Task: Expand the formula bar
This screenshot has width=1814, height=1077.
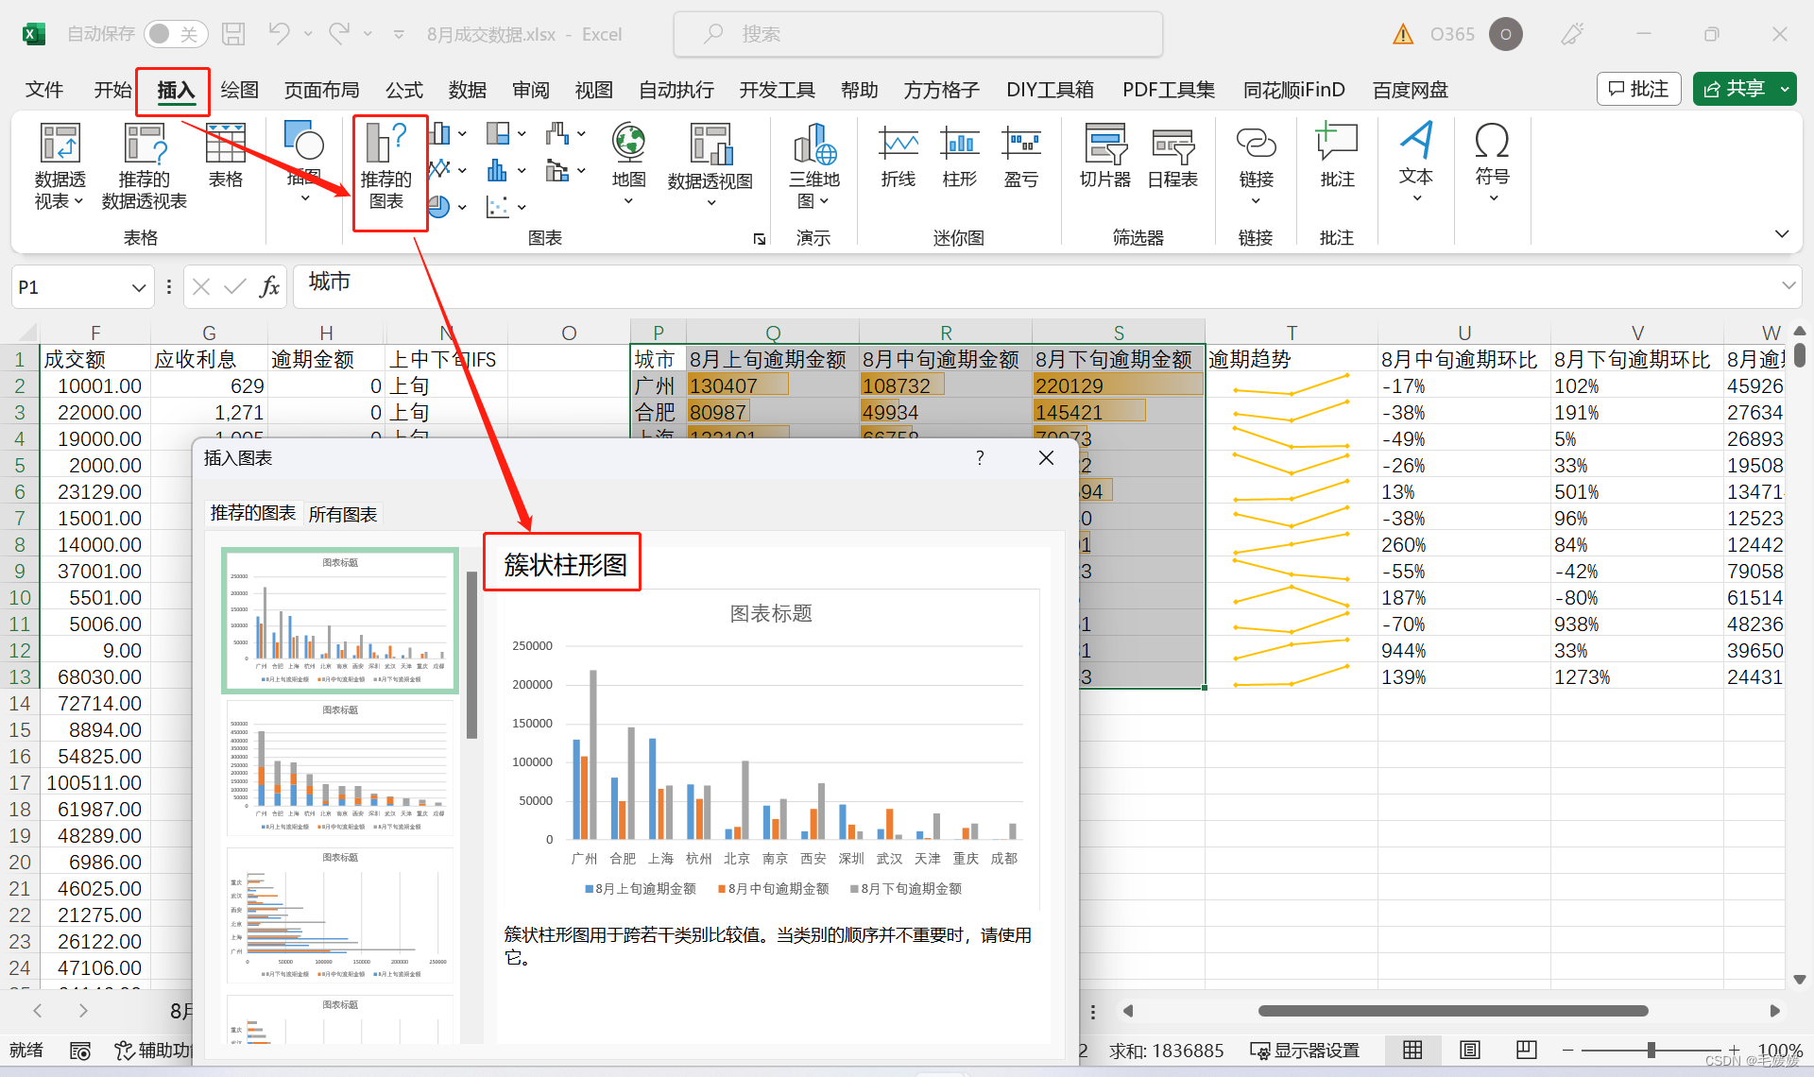Action: pos(1788,285)
